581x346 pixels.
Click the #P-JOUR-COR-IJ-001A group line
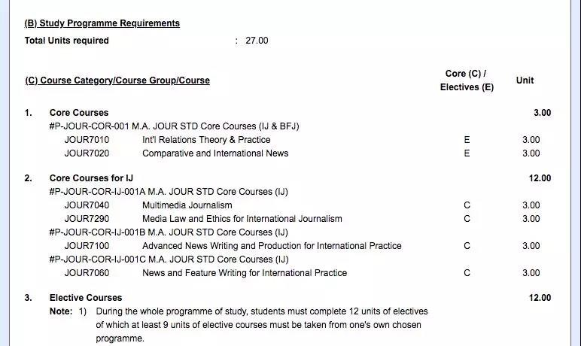169,192
